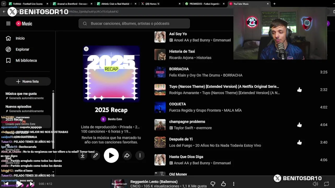Toggle like on Tuyo Narcos Theme

[299, 90]
